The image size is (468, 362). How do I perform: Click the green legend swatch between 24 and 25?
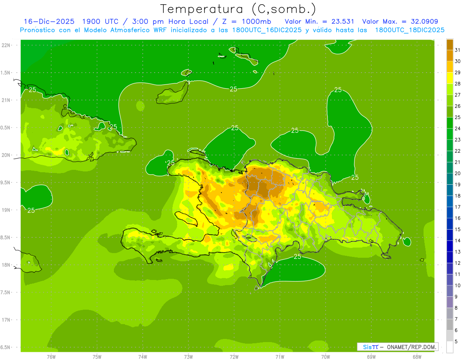tap(450, 123)
